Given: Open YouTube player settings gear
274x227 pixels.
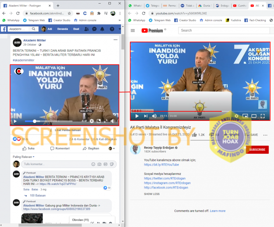Looking at the screenshot, I should 237,116.
